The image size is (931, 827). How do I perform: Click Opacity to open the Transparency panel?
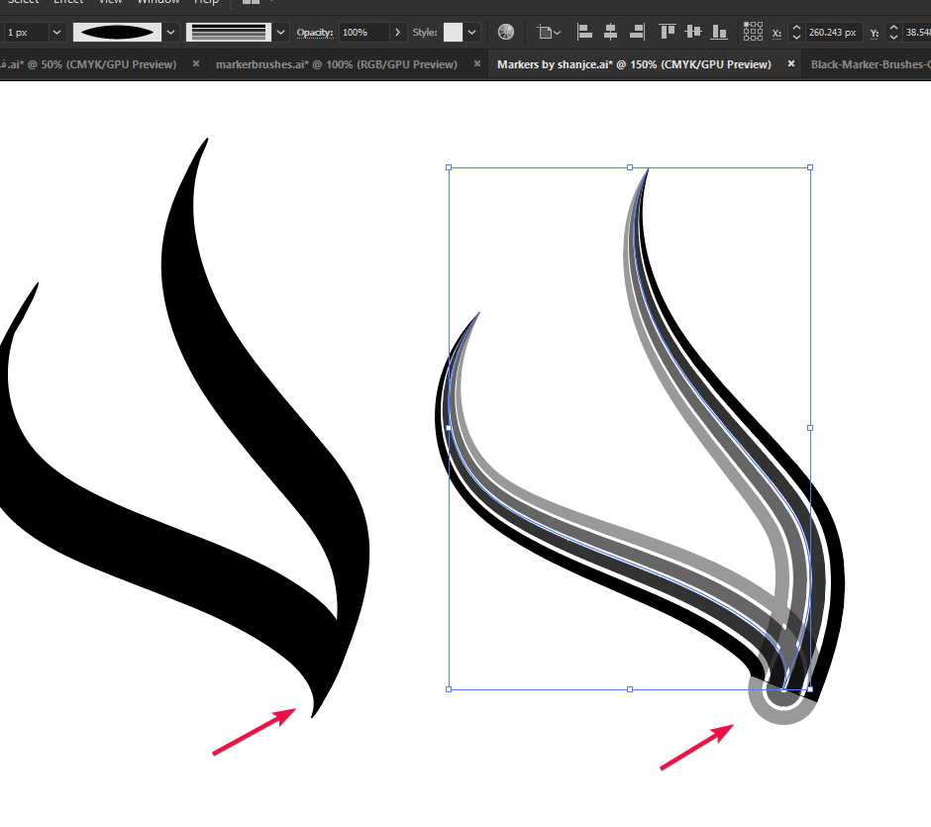314,32
